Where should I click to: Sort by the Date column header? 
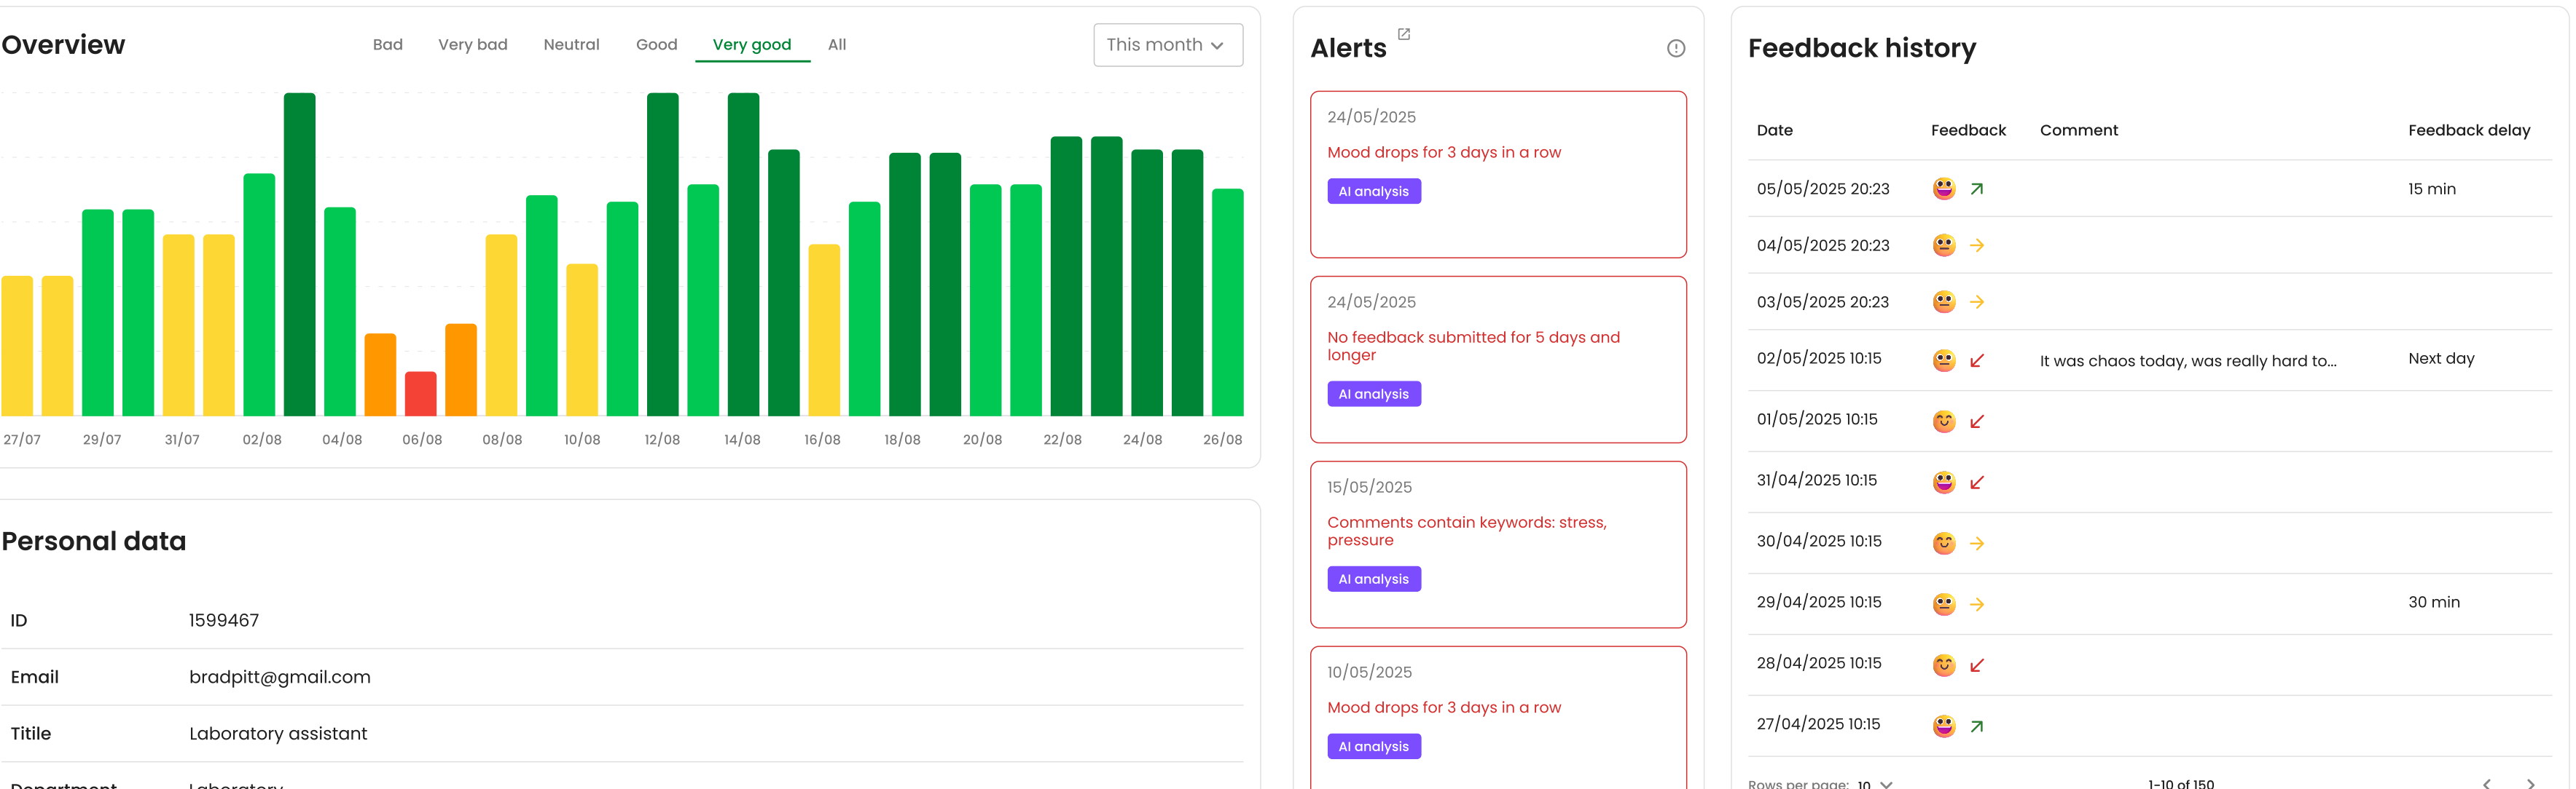click(x=1774, y=130)
